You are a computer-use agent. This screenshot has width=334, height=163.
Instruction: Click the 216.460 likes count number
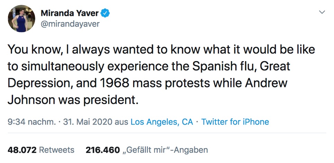pyautogui.click(x=103, y=150)
